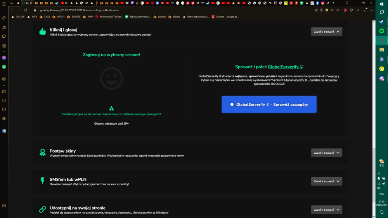Open the ad blocker shield icon
The height and width of the screenshot is (218, 388).
tap(327, 10)
